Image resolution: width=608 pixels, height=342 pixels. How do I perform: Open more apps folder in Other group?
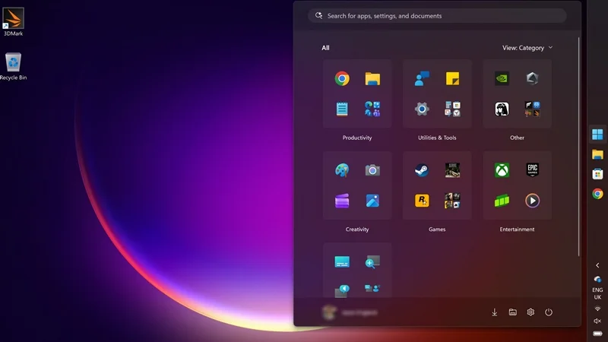coord(533,109)
